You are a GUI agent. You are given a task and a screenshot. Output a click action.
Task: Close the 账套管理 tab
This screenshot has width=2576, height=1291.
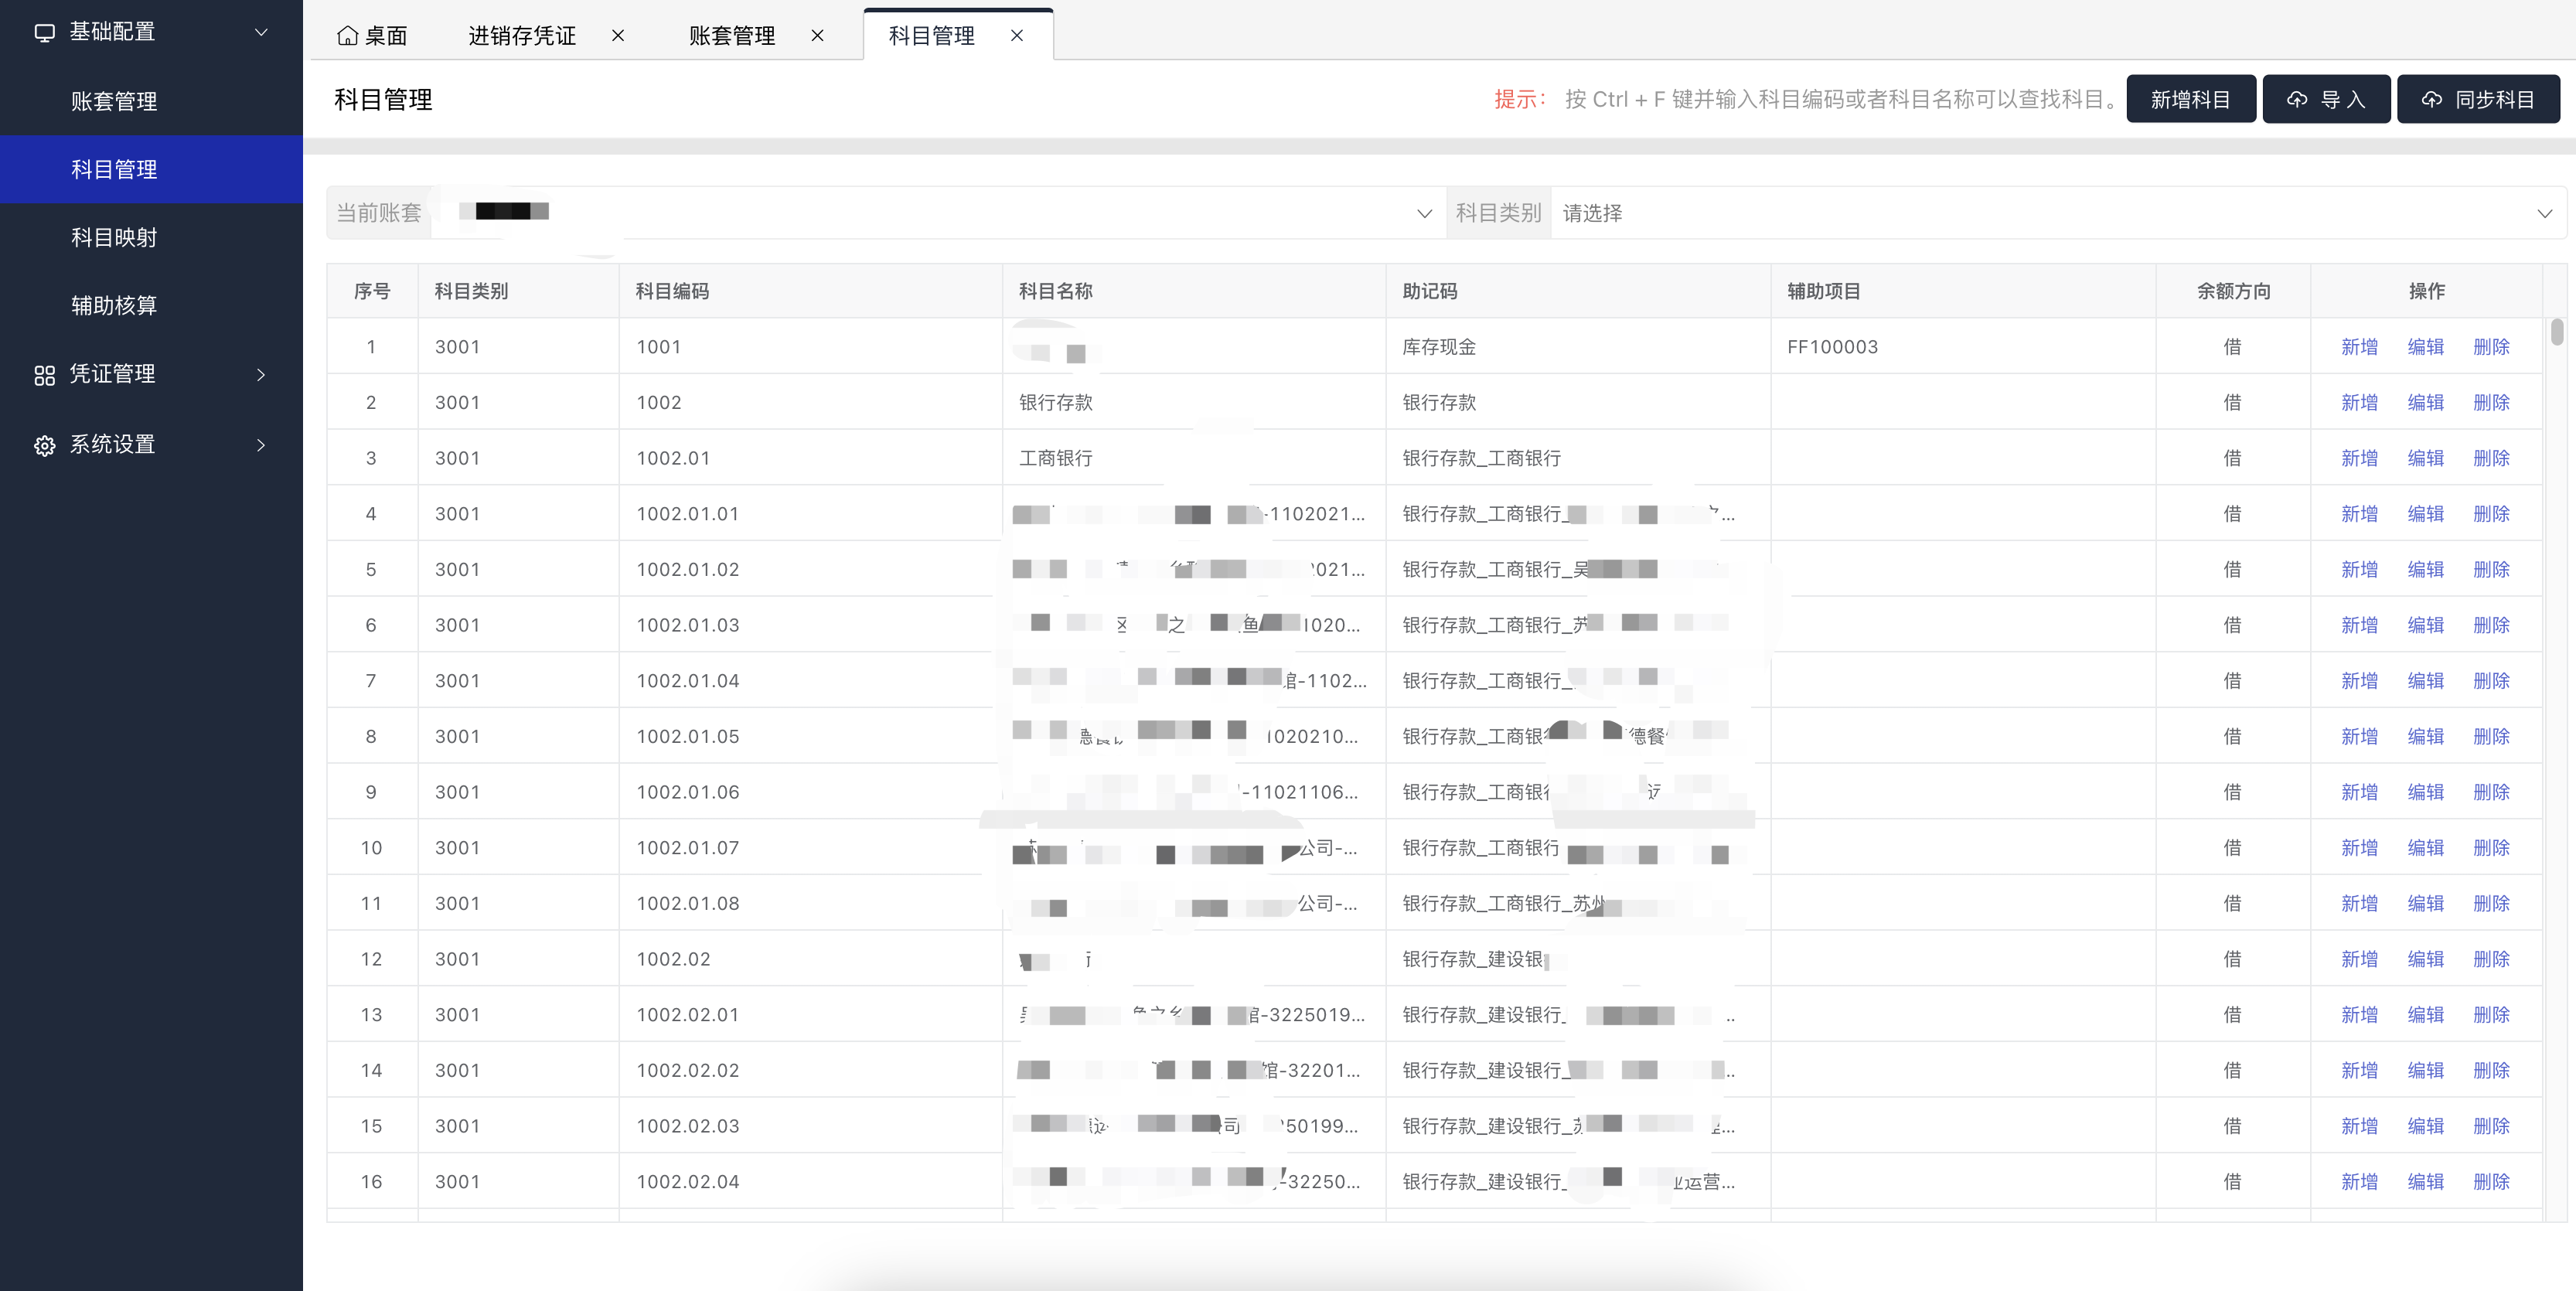[x=817, y=36]
